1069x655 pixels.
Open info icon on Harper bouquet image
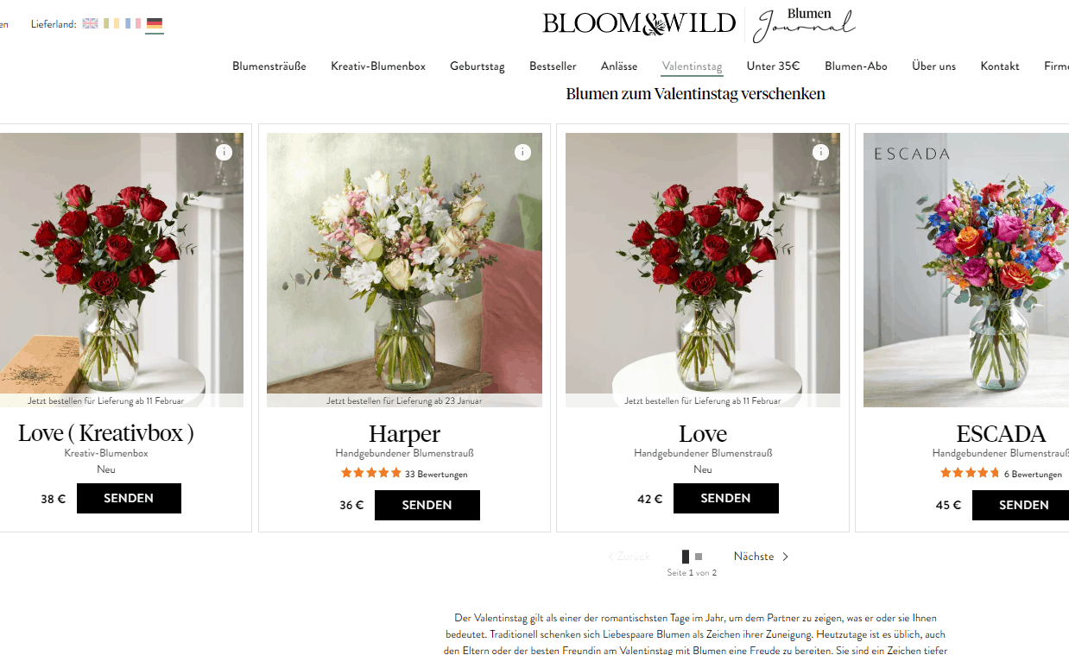522,152
